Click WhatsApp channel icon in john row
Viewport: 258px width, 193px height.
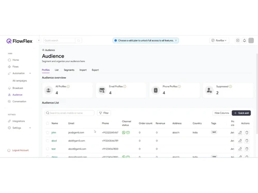click(x=124, y=132)
